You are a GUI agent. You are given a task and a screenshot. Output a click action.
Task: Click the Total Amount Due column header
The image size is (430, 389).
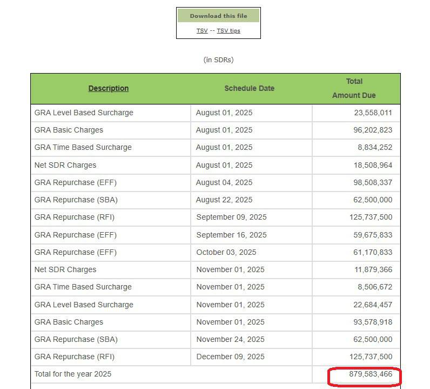coord(354,88)
